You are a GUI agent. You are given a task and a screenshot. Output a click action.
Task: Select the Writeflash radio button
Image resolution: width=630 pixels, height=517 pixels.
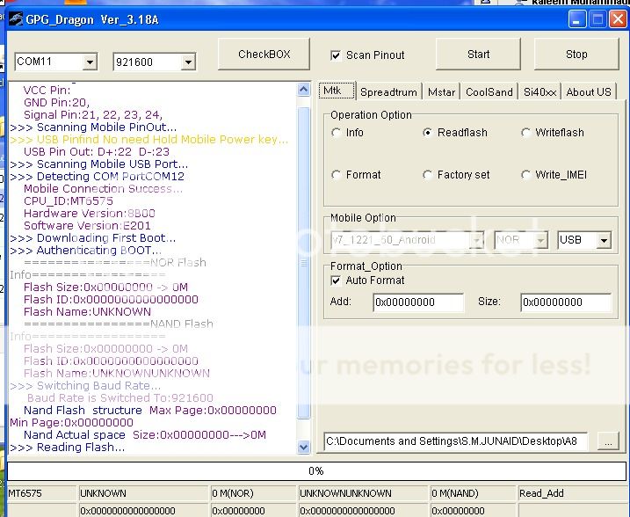pos(525,133)
